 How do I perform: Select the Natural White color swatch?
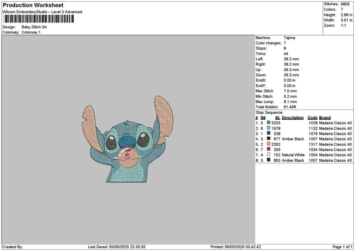(x=270, y=155)
